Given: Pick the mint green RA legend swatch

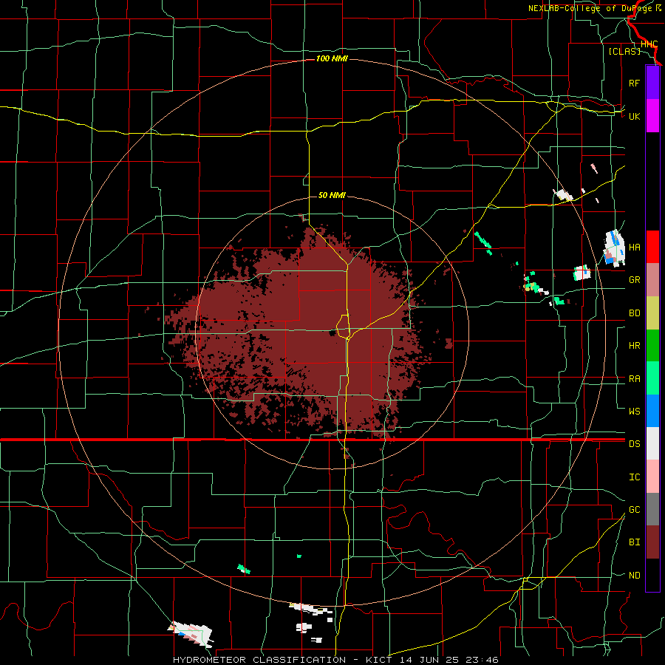Looking at the screenshot, I should tap(652, 378).
